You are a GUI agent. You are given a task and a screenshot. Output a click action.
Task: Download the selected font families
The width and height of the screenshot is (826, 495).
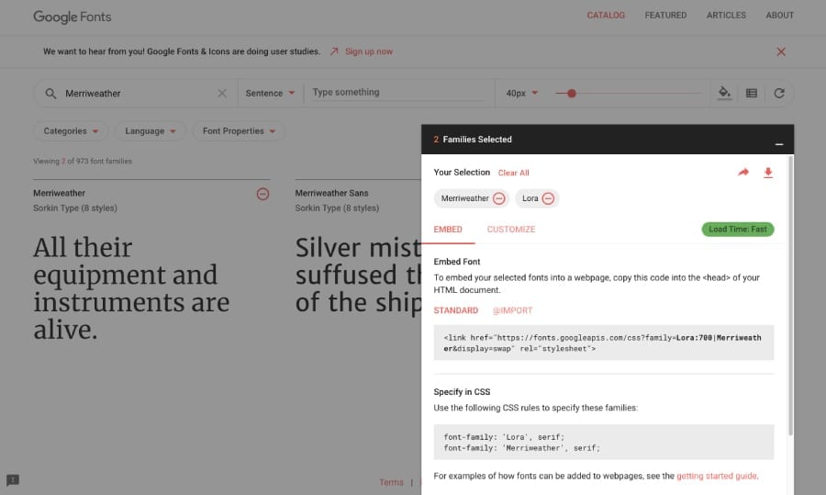coord(768,173)
